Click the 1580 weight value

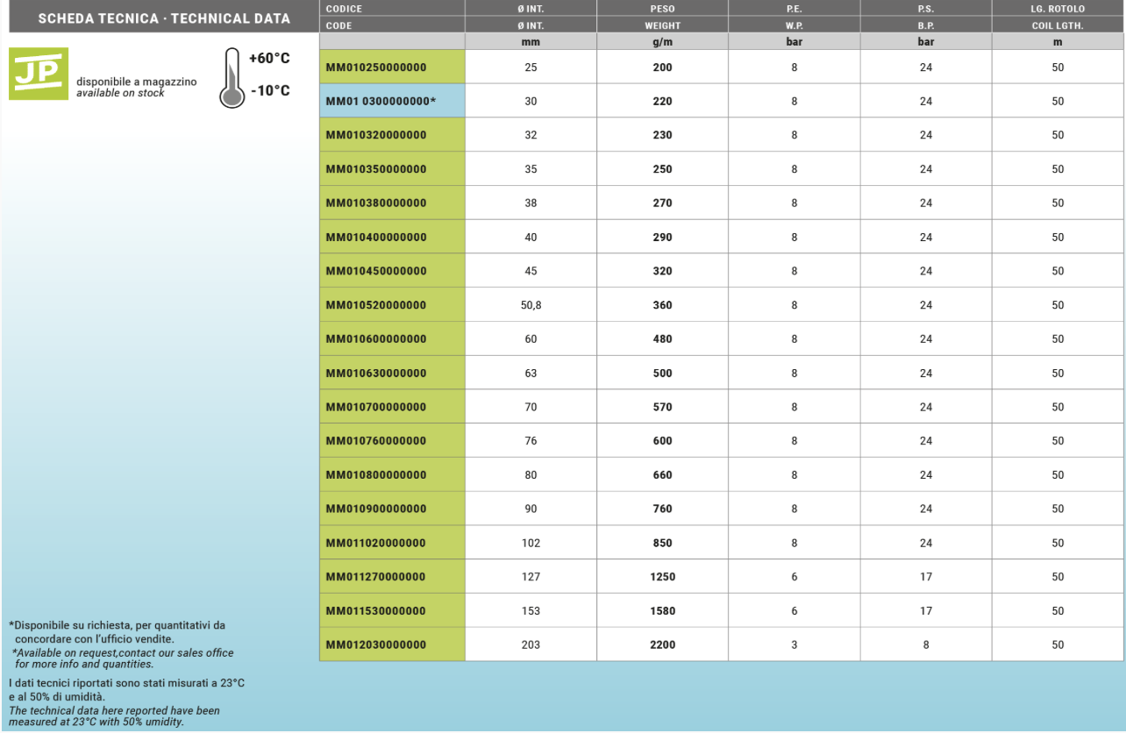click(662, 611)
